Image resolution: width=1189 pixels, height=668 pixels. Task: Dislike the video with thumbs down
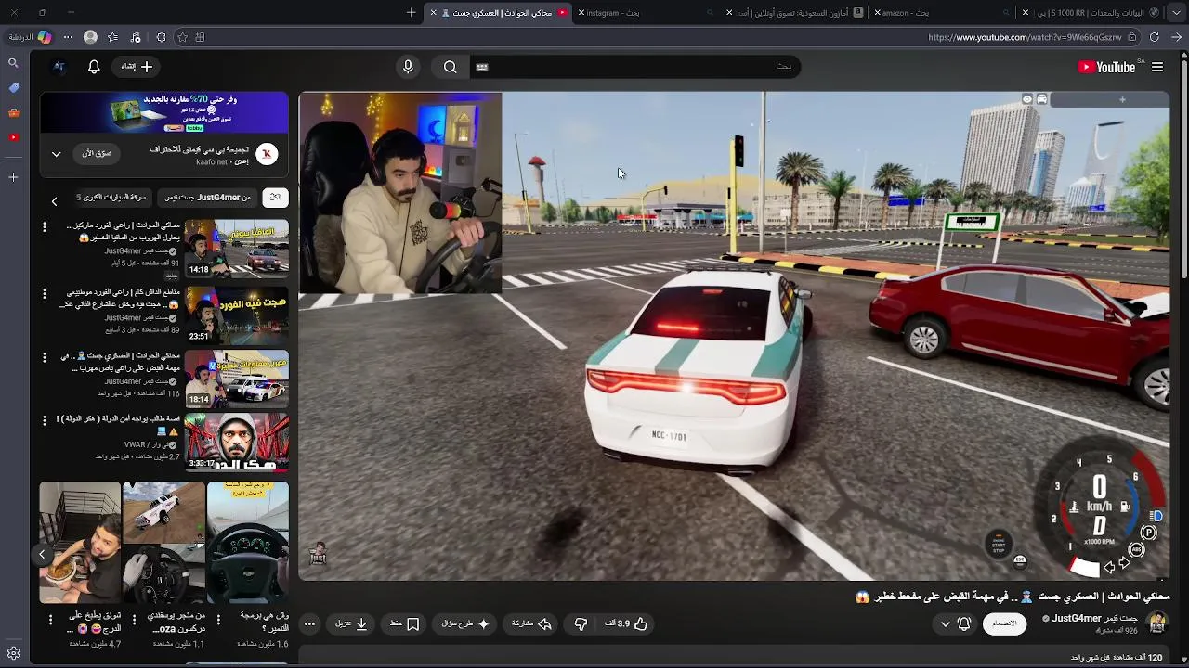pyautogui.click(x=581, y=624)
